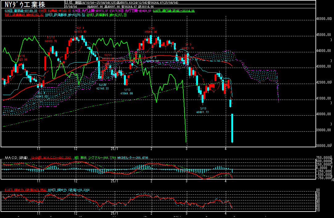The image size is (334, 218).
Task: Click the 38000.00 price axis label
Action: click(324, 146)
